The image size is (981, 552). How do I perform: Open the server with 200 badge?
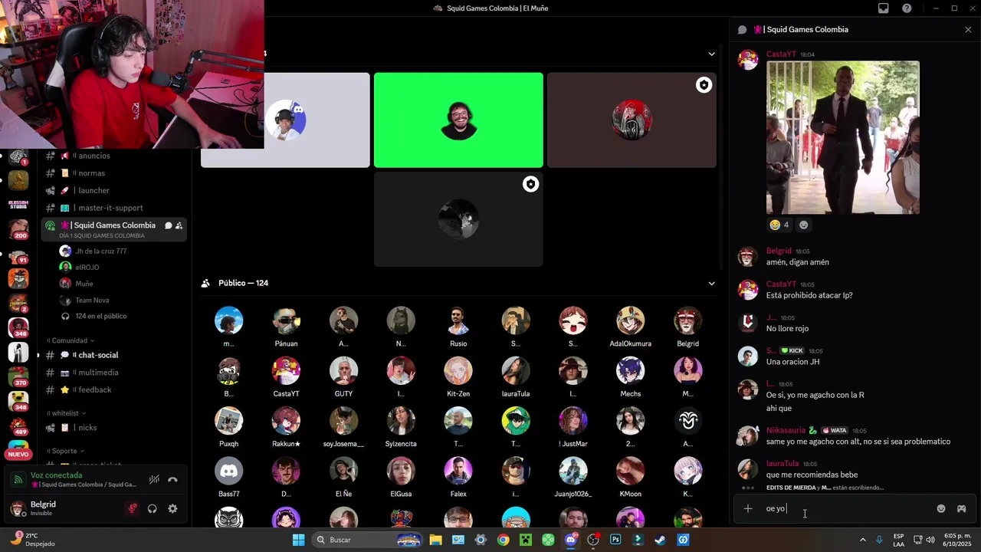(18, 229)
